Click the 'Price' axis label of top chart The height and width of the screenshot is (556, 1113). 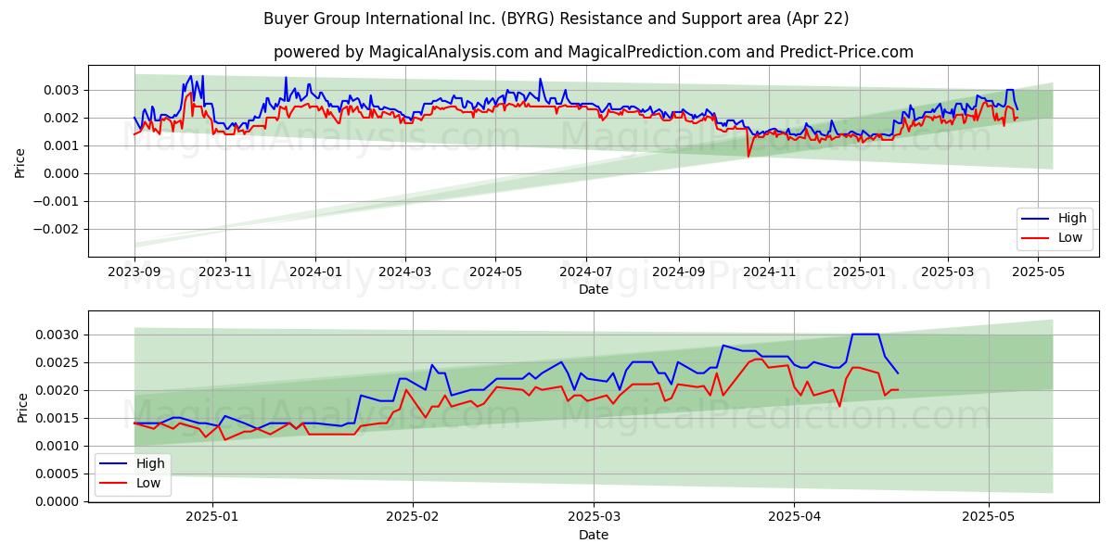point(20,162)
